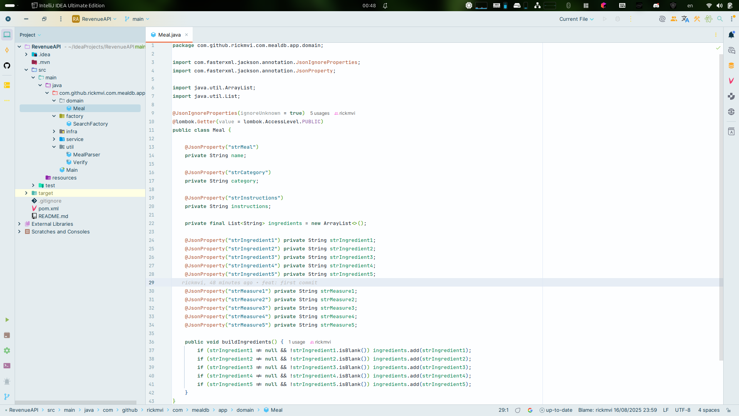Open the Maven tool window
This screenshot has width=739, height=416.
pos(731,81)
